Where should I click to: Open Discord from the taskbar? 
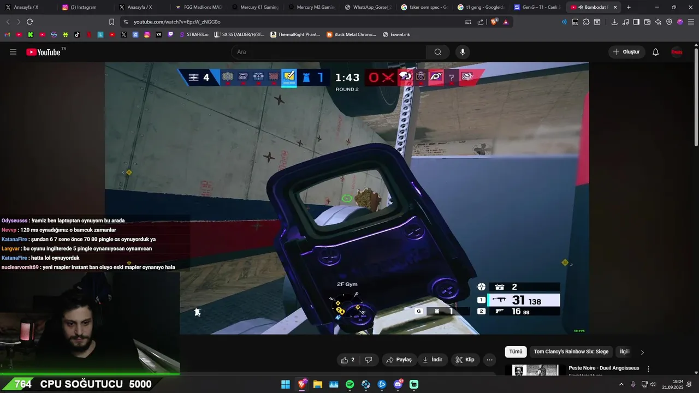point(398,384)
